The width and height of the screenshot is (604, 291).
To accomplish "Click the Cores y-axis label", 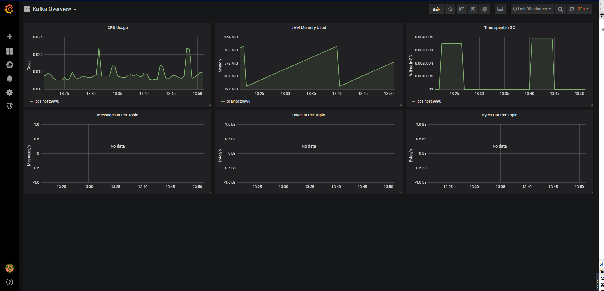I will [29, 65].
